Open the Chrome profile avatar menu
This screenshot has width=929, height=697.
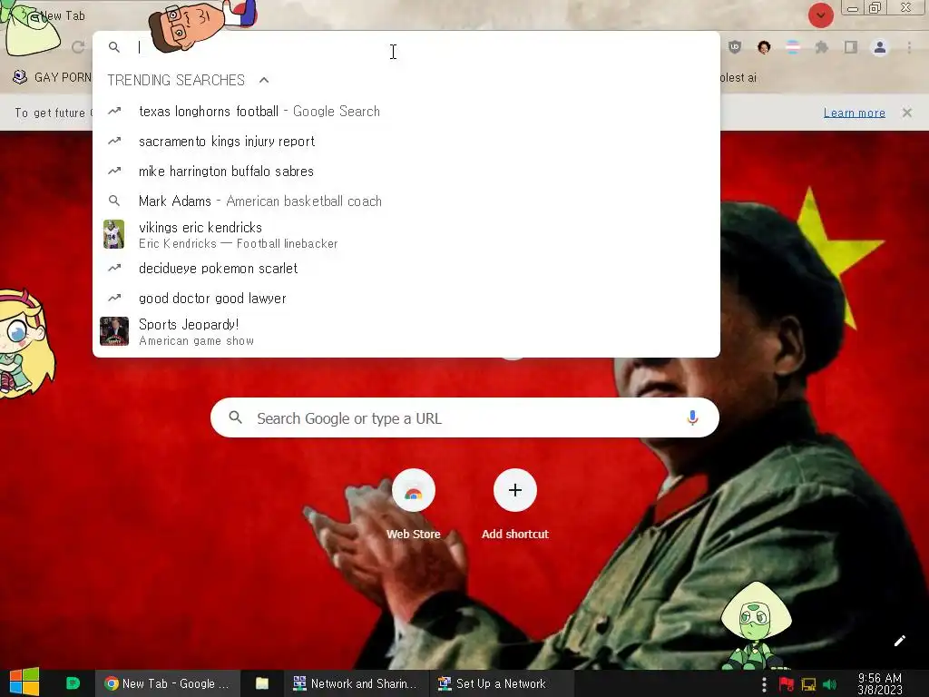point(880,47)
